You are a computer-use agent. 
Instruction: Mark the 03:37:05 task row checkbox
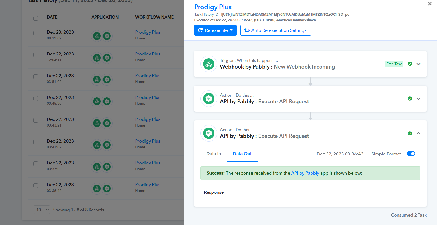tap(36, 164)
